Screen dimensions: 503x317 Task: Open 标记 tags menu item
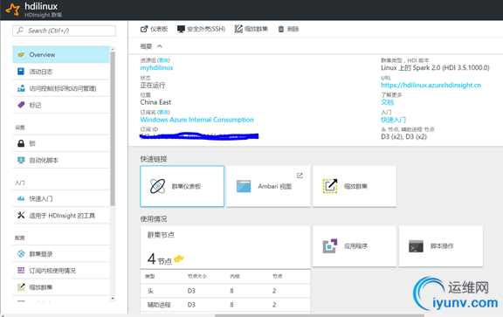coord(61,105)
